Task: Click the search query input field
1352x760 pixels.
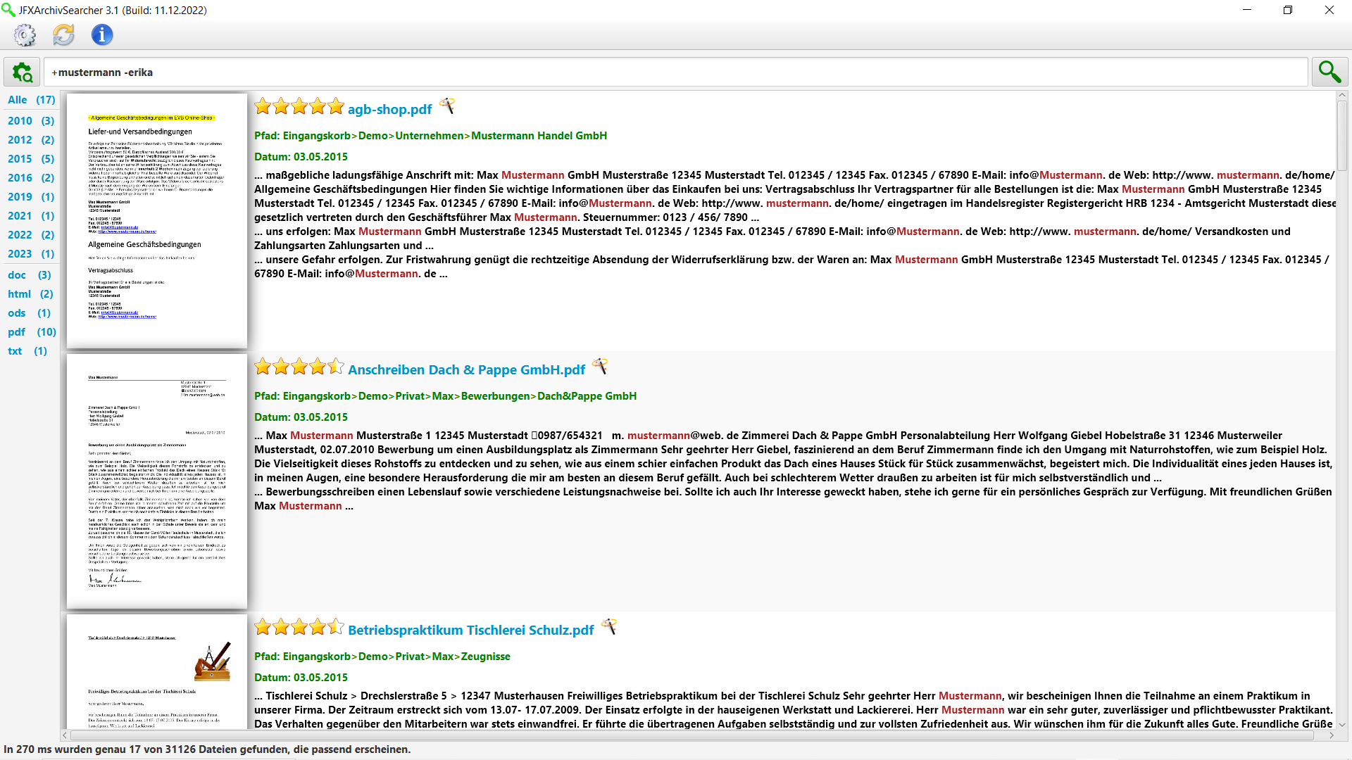Action: pyautogui.click(x=676, y=72)
